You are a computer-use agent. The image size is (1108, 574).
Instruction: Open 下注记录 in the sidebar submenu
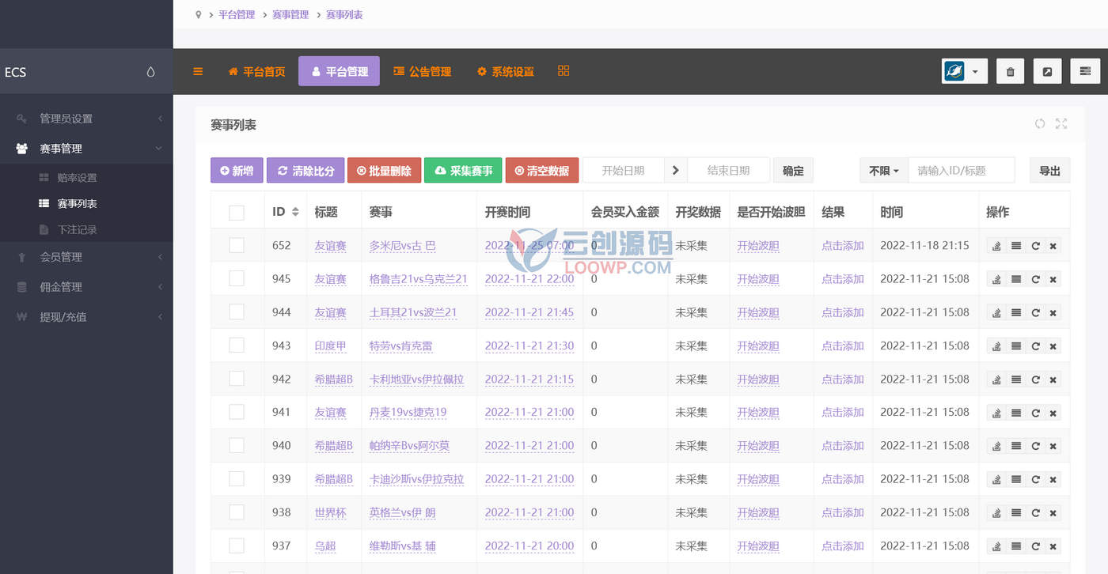pyautogui.click(x=77, y=229)
